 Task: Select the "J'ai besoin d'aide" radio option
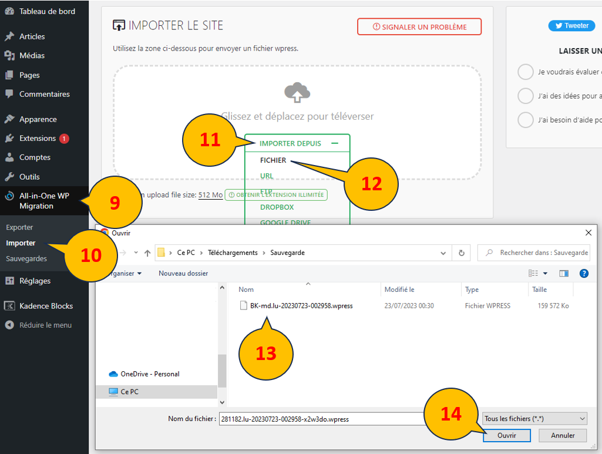point(526,120)
